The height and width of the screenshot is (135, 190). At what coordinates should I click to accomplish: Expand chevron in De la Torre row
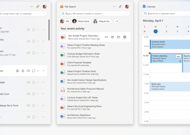coord(38,105)
